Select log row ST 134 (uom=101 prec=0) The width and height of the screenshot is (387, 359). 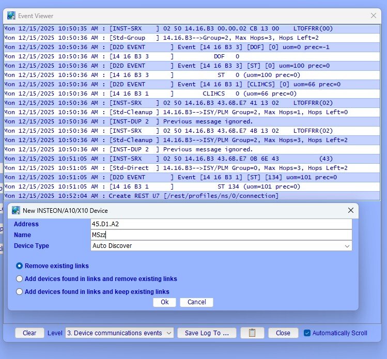coord(192,186)
